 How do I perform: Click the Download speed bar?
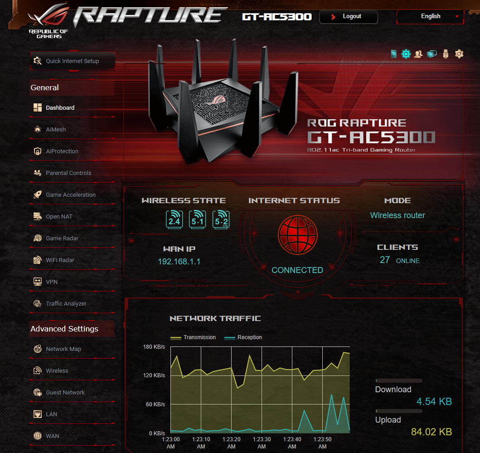(x=399, y=381)
